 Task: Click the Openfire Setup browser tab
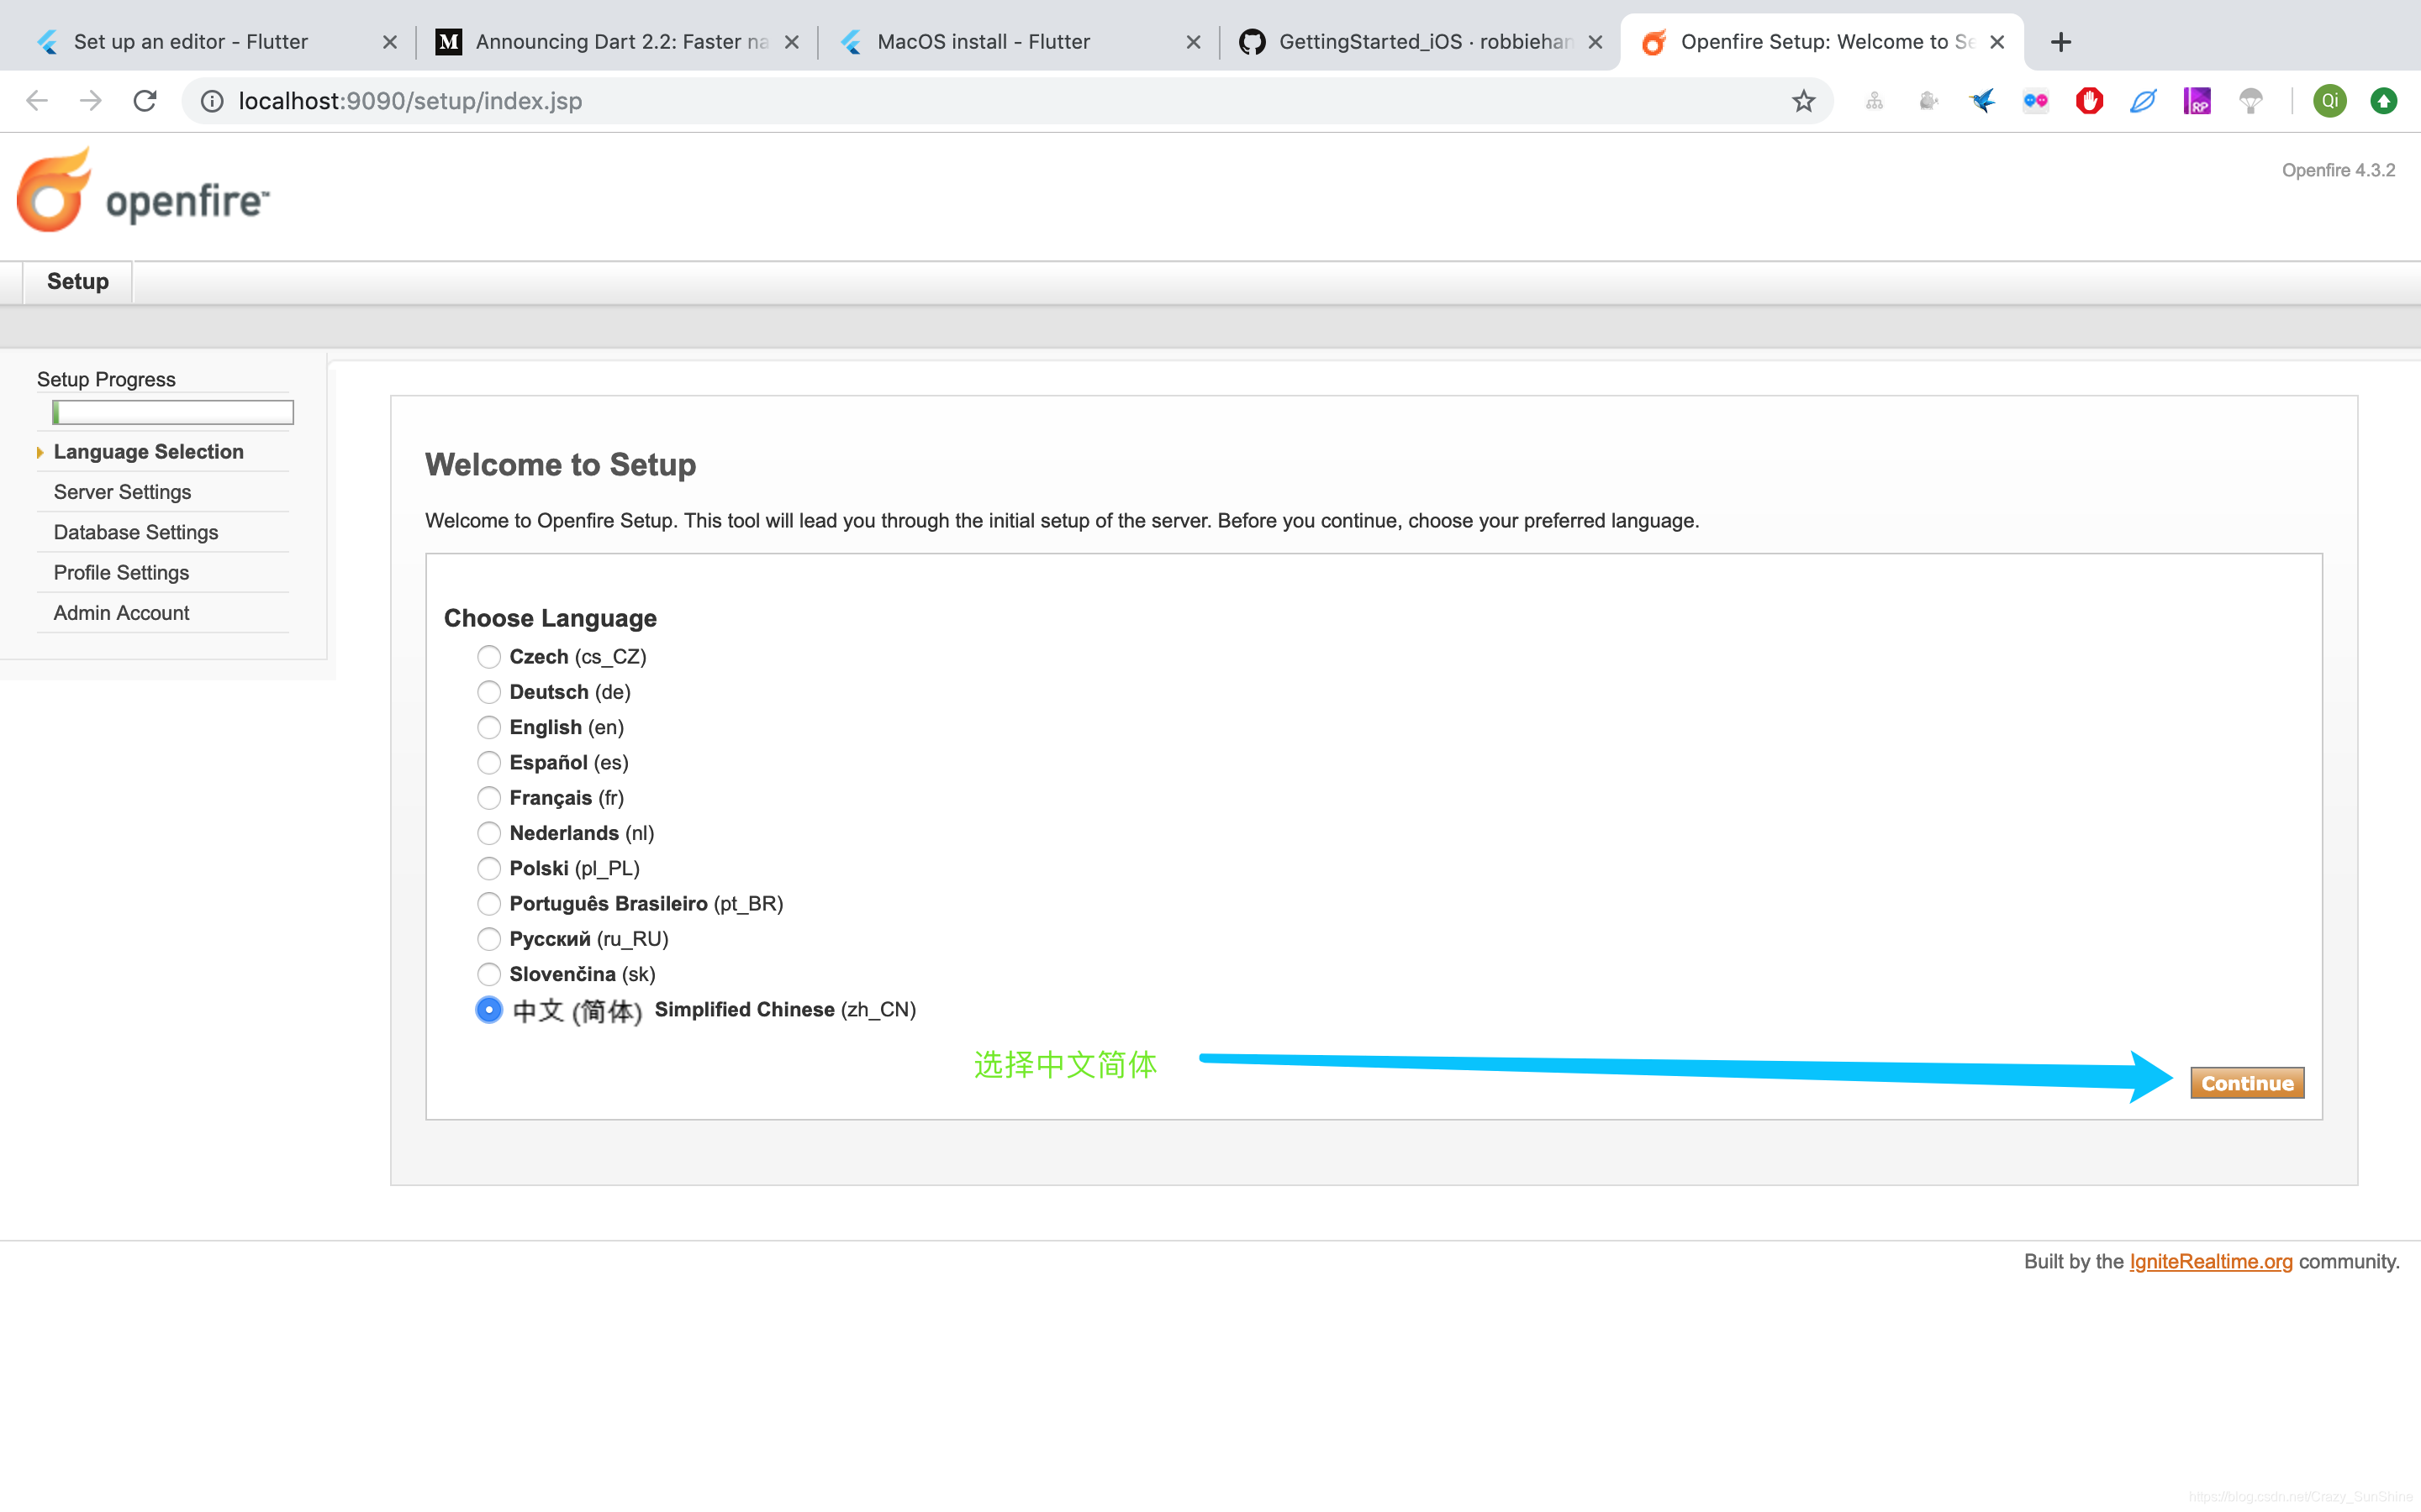click(x=1821, y=42)
